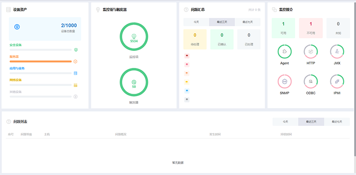
Task: Click the 服务器 orange cube icon
Action: [75, 62]
